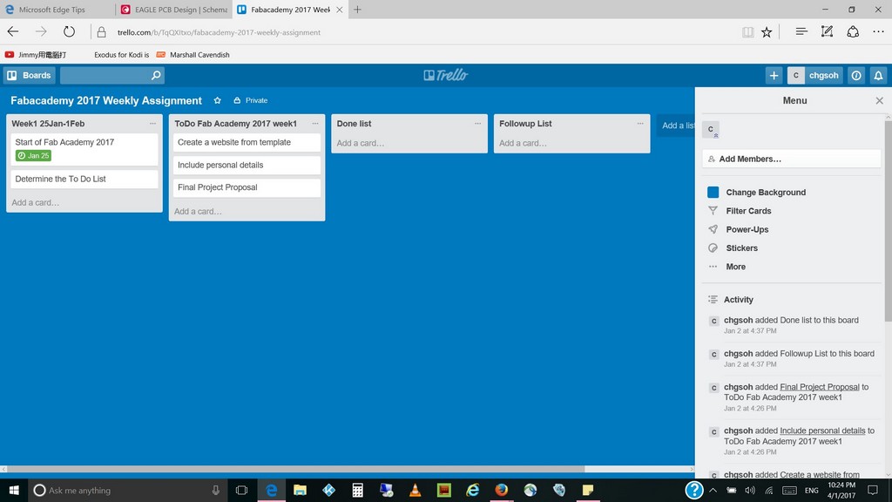
Task: Open Task View on taskbar
Action: (242, 490)
